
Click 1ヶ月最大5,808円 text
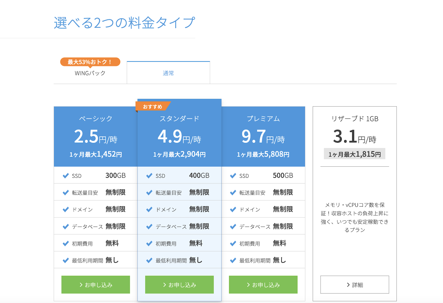pos(263,154)
